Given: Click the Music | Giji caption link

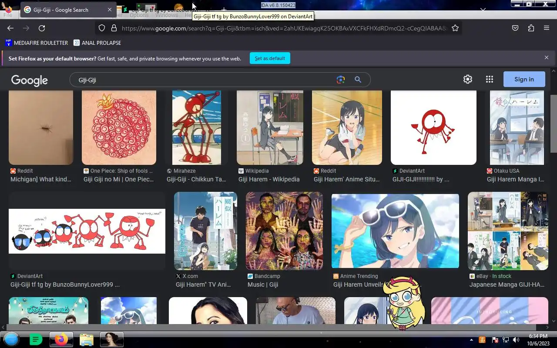Looking at the screenshot, I should point(263,284).
